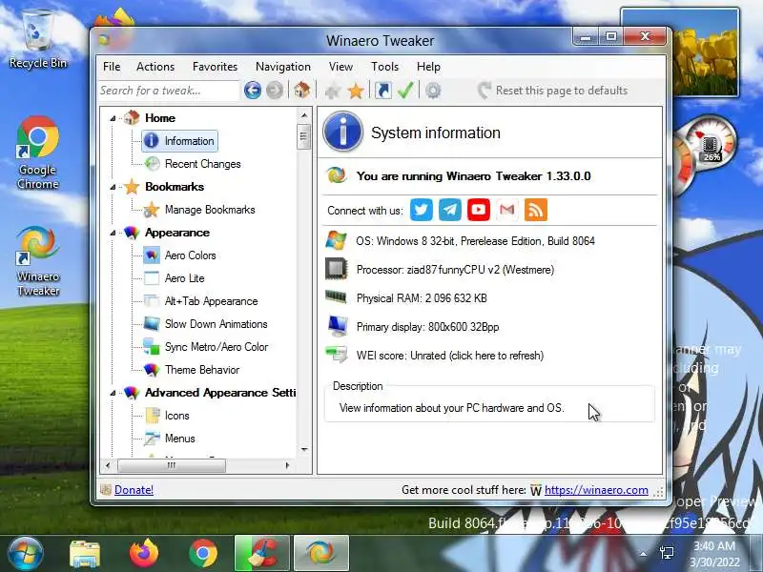Click the Search for a tweak field

169,91
